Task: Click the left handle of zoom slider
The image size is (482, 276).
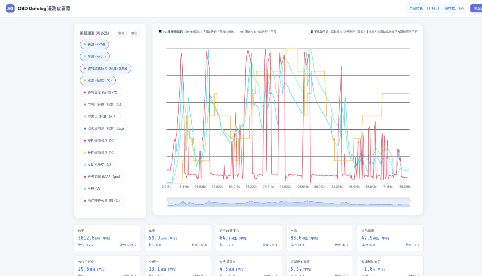Action: (x=167, y=203)
